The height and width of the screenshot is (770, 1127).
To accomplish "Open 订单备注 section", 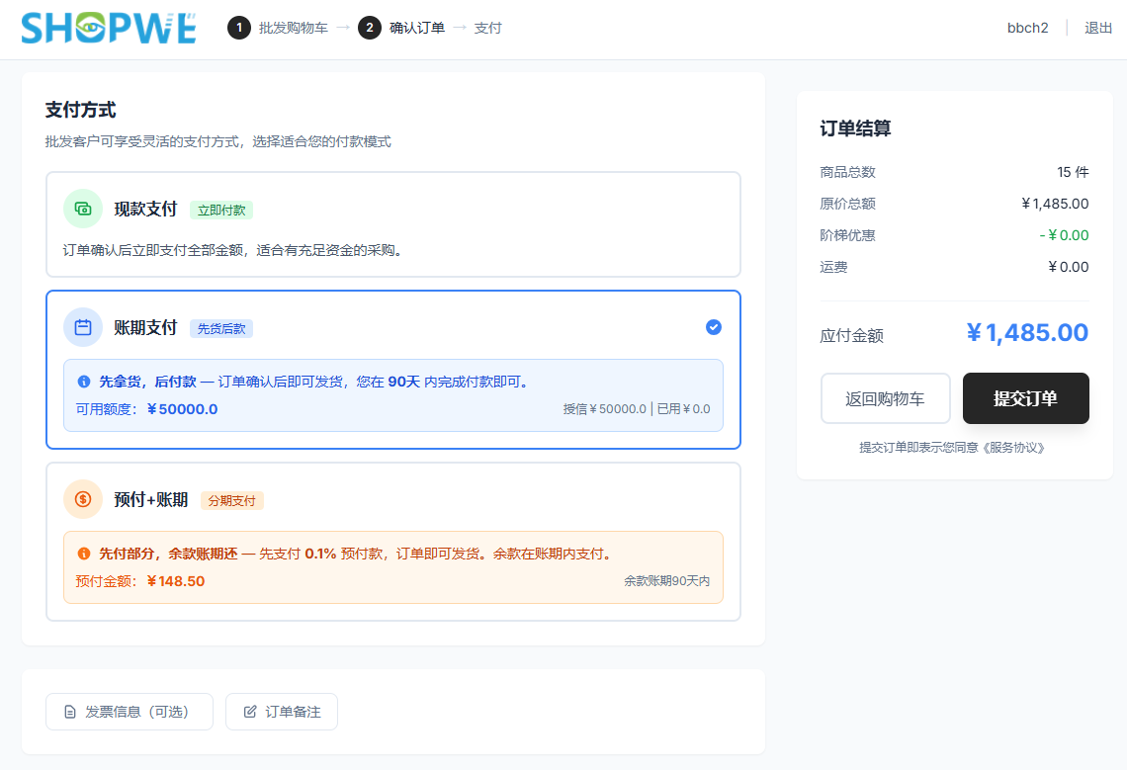I will [x=282, y=712].
